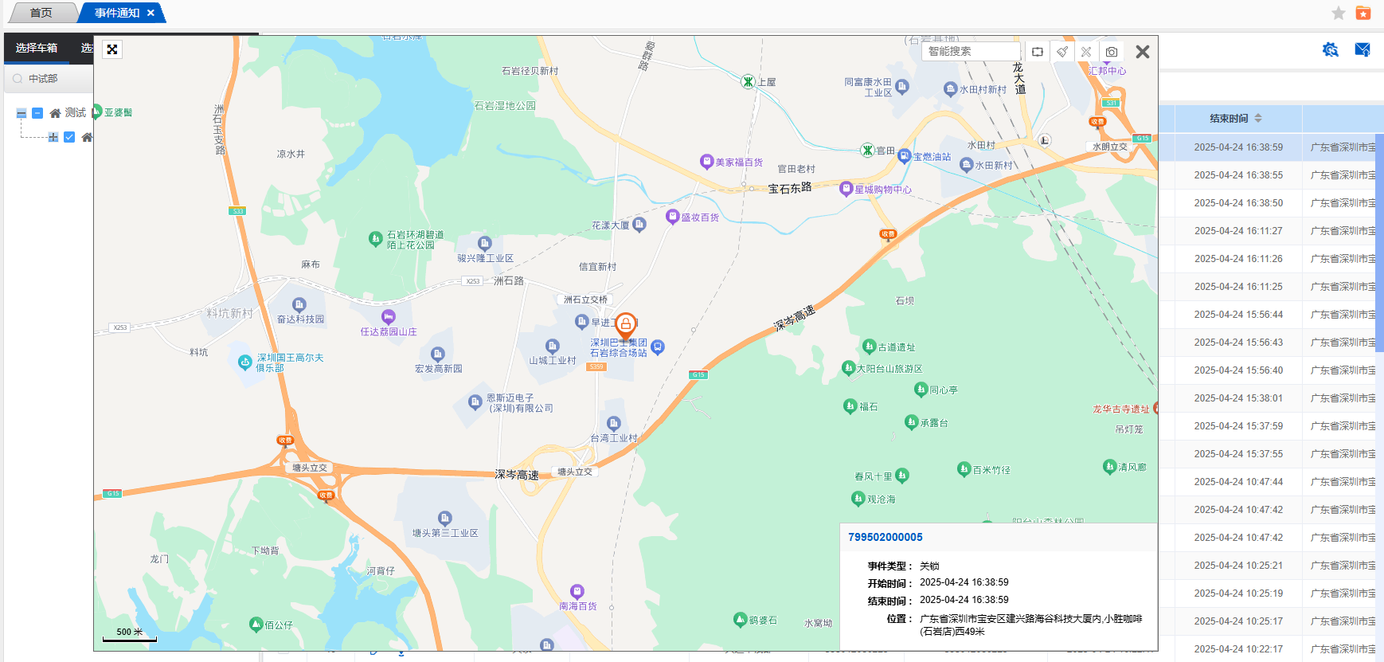Select the 星城购物中心 marker
The height and width of the screenshot is (662, 1384).
pos(846,189)
